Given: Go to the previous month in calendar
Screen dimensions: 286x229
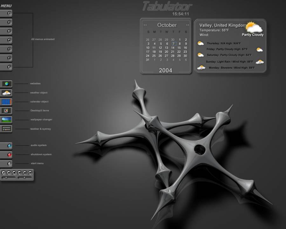Looking at the screenshot, I should click(x=145, y=25).
